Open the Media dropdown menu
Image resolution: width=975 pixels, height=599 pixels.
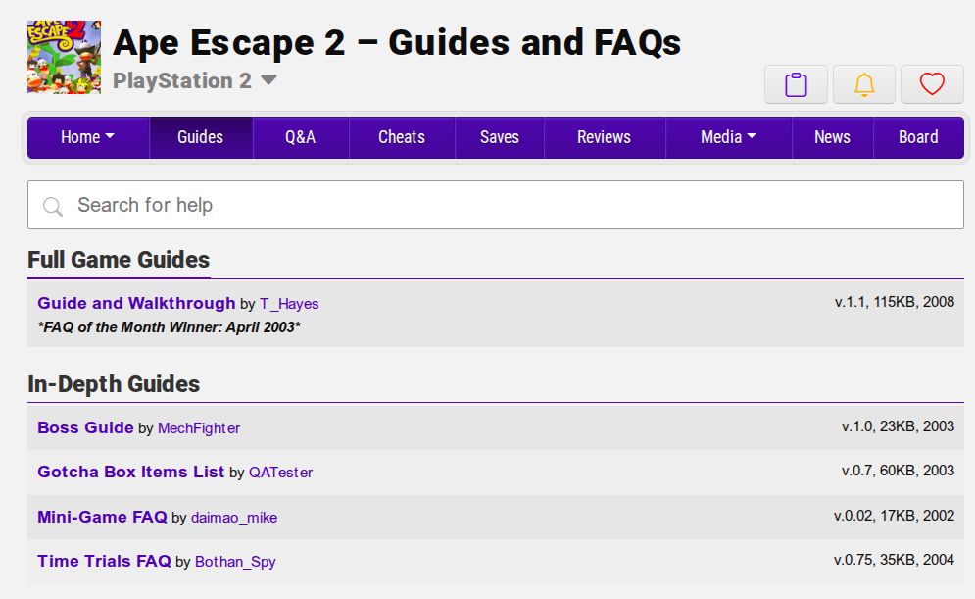(x=728, y=137)
